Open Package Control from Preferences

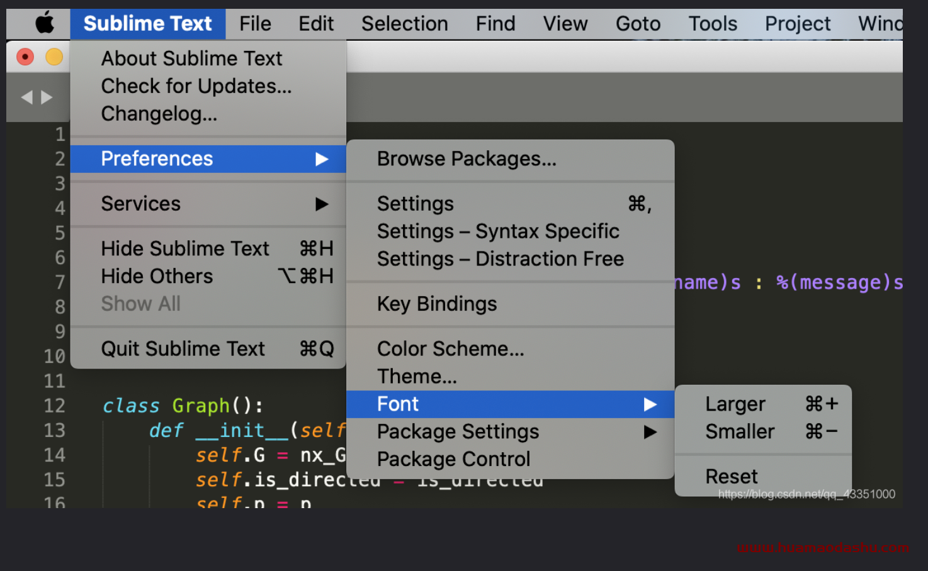click(453, 460)
